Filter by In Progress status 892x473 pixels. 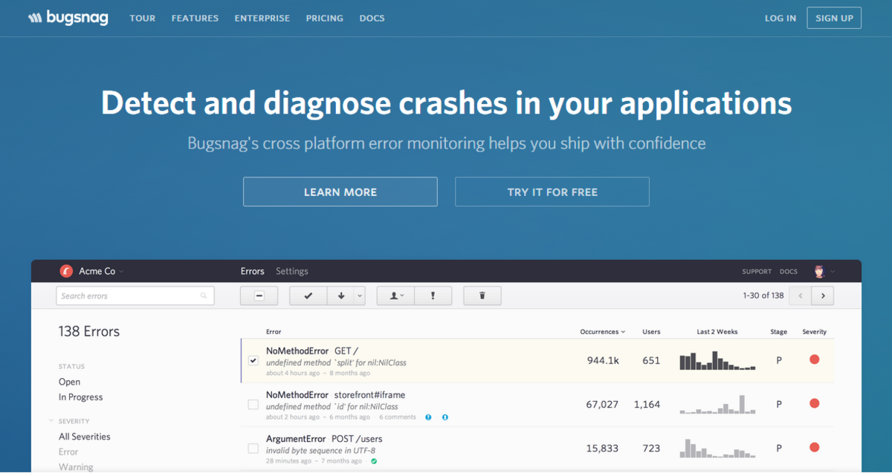pyautogui.click(x=81, y=397)
